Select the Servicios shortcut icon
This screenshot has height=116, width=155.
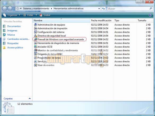[x=36, y=61]
